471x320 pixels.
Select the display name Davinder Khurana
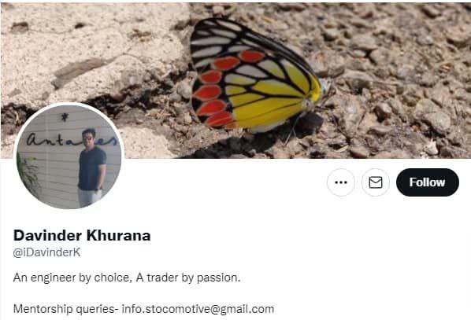pyautogui.click(x=82, y=235)
